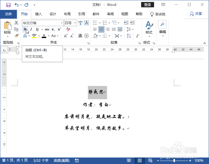Screen dimensions: 209x164
Task: Open 文件 File tab
Action: (8, 14)
